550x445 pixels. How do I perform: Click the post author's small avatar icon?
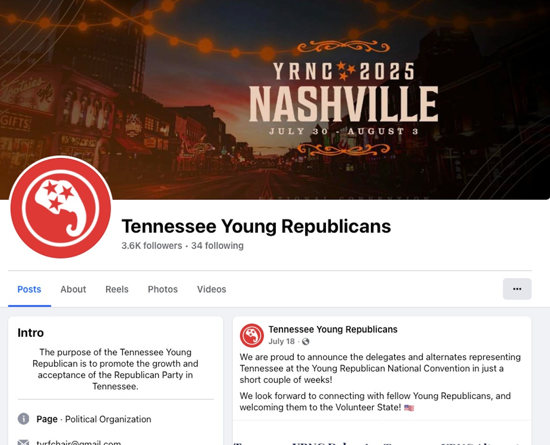point(251,335)
